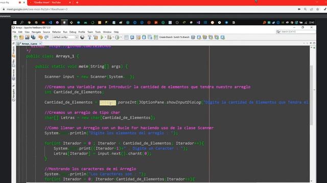Open the Edit menu

click(x=20, y=32)
